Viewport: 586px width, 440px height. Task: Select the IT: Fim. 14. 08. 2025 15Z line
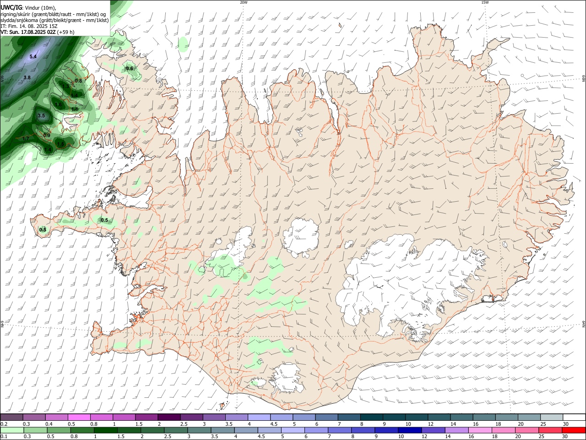point(29,26)
